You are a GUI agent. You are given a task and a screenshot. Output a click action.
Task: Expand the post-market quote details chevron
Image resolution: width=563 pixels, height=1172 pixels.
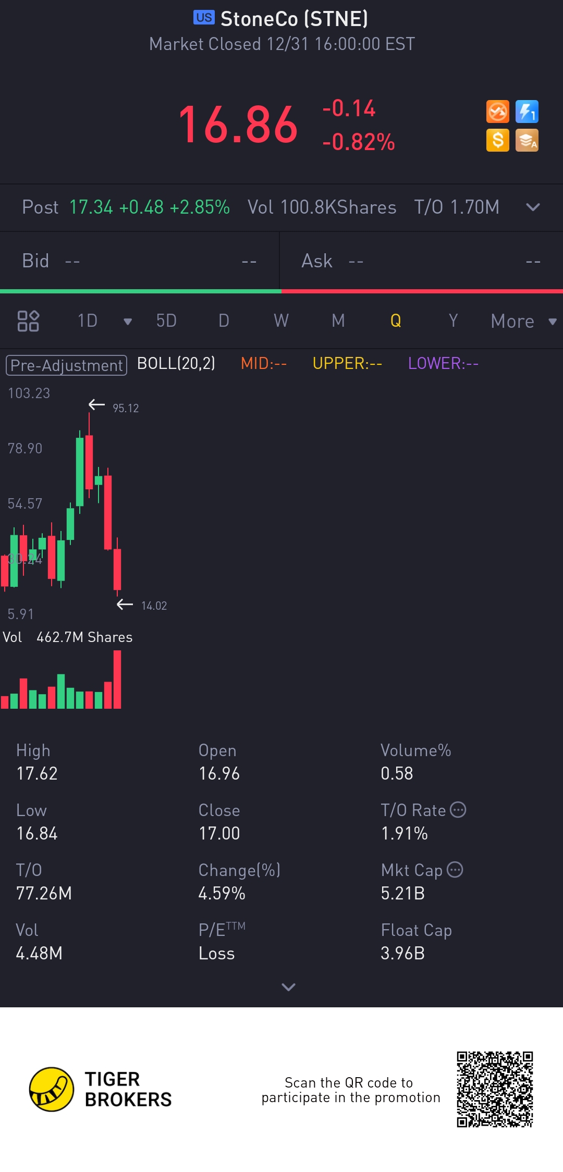click(x=533, y=207)
